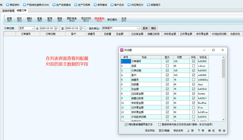Viewport: 243px width, 140px height.
Task: Open 产品结构清单(BOM) shortcut
Action: [36, 5]
